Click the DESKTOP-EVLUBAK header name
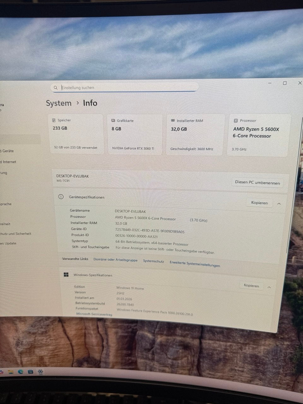The height and width of the screenshot is (404, 303). (x=73, y=176)
